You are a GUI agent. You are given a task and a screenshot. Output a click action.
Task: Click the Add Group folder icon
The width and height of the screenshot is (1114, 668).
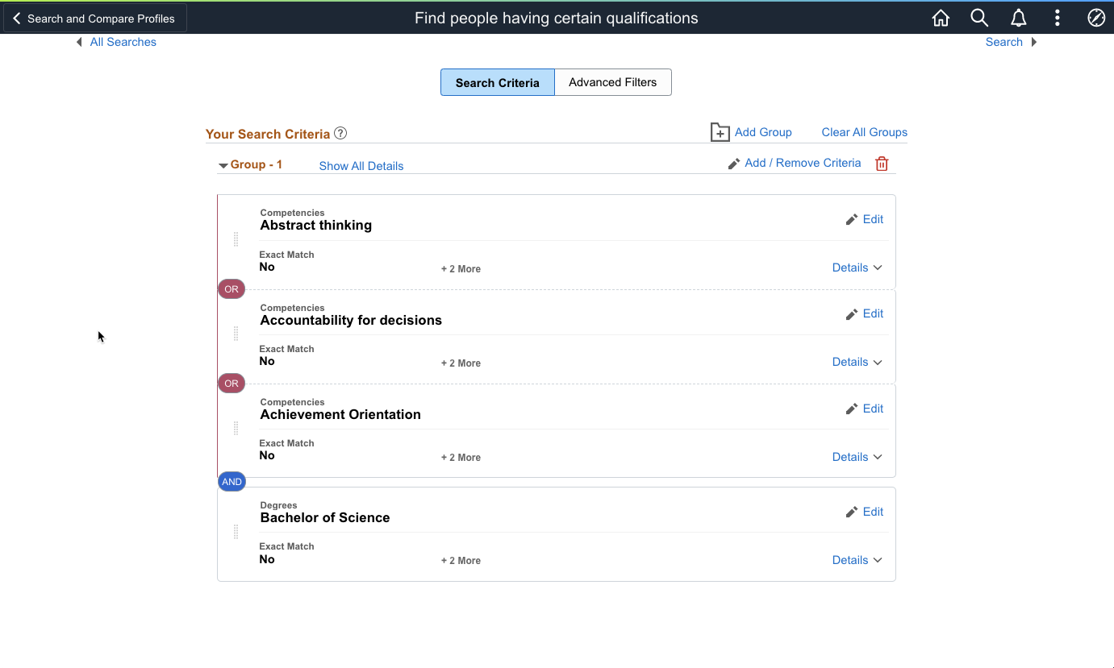(x=720, y=132)
